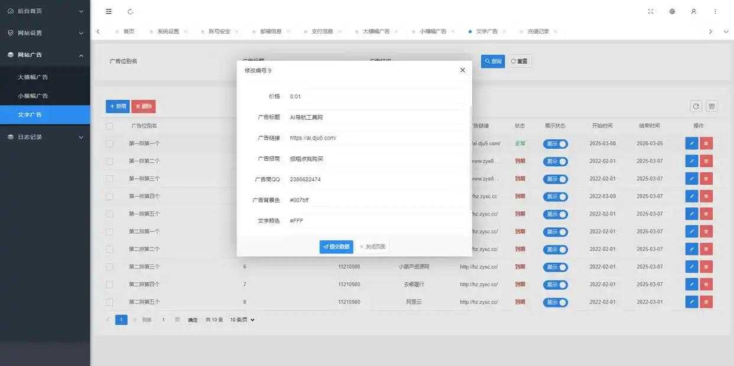Check the 第二排第三个 row checkbox

click(109, 267)
